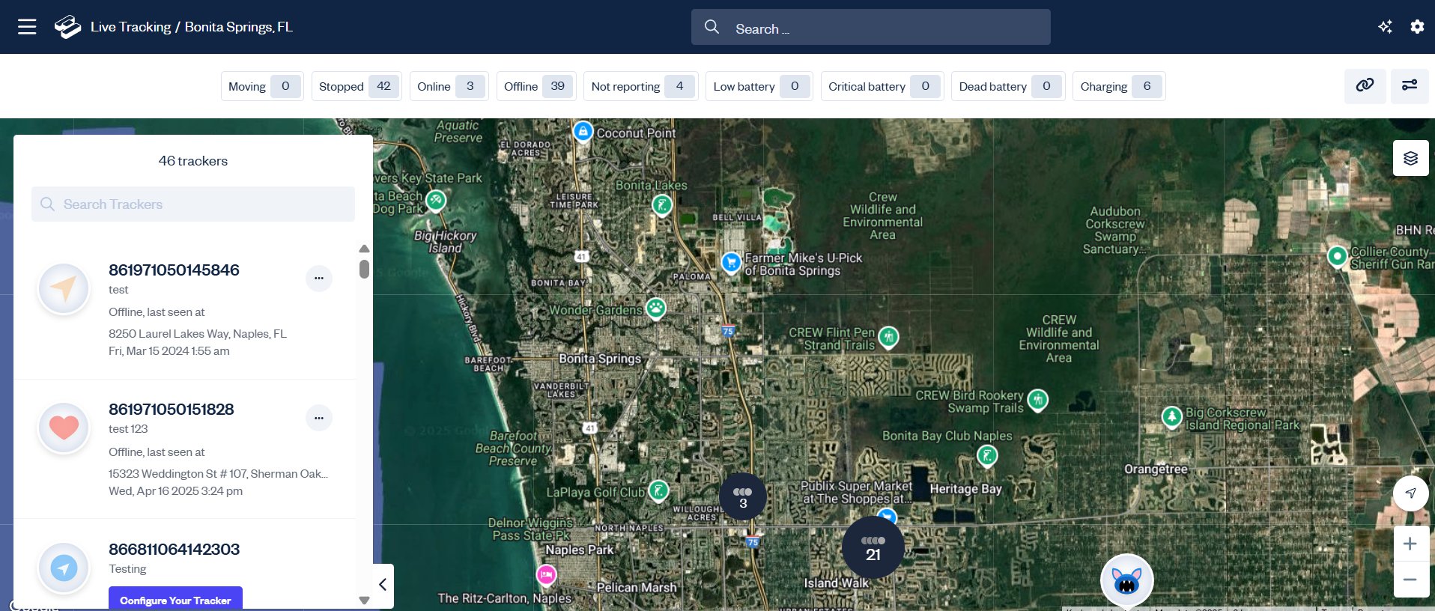1435x611 pixels.
Task: Click the app logo icon in header
Action: point(67,27)
